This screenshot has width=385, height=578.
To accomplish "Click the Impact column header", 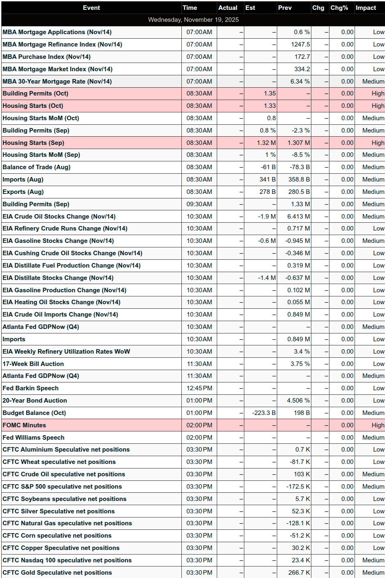I will [366, 8].
